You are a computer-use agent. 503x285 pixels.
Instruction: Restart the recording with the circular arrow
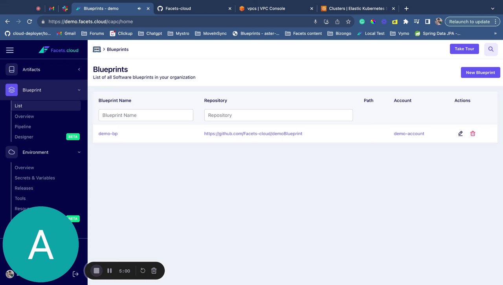[x=143, y=270]
